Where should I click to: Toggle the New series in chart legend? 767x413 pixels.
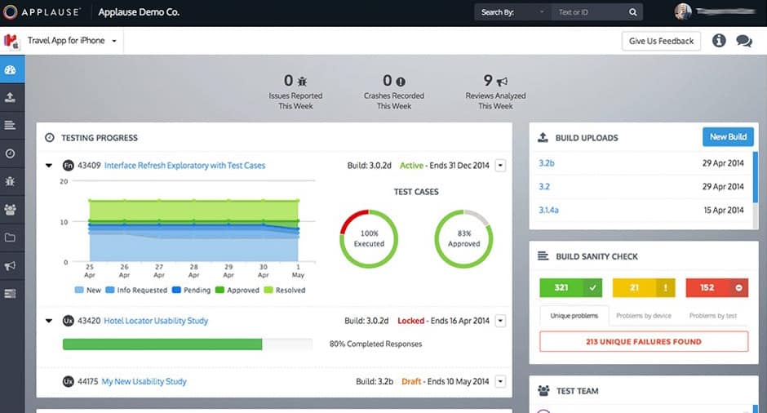pyautogui.click(x=87, y=291)
